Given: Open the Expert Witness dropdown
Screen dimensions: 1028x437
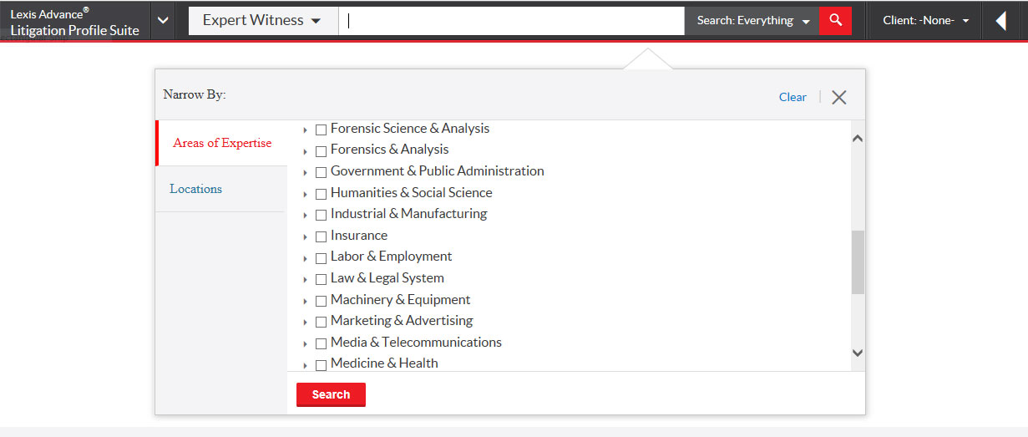Looking at the screenshot, I should (x=262, y=20).
